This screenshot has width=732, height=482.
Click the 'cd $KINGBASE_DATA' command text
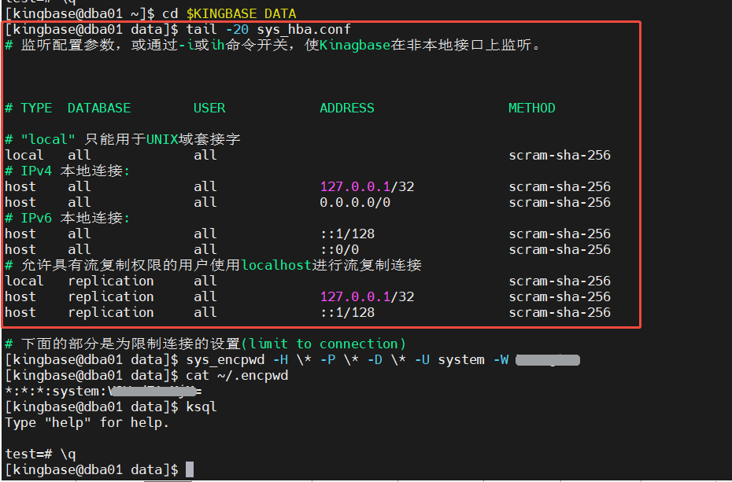point(229,13)
